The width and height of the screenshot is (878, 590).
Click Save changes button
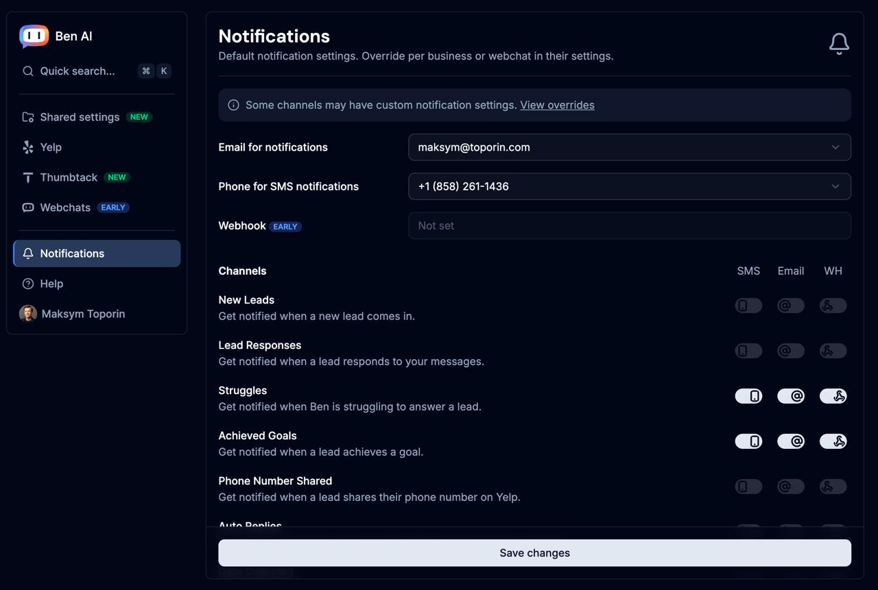[534, 553]
